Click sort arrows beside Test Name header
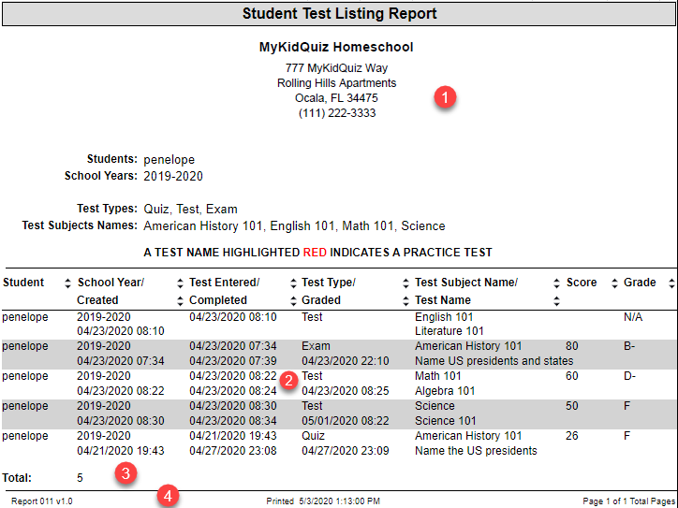 pos(556,301)
